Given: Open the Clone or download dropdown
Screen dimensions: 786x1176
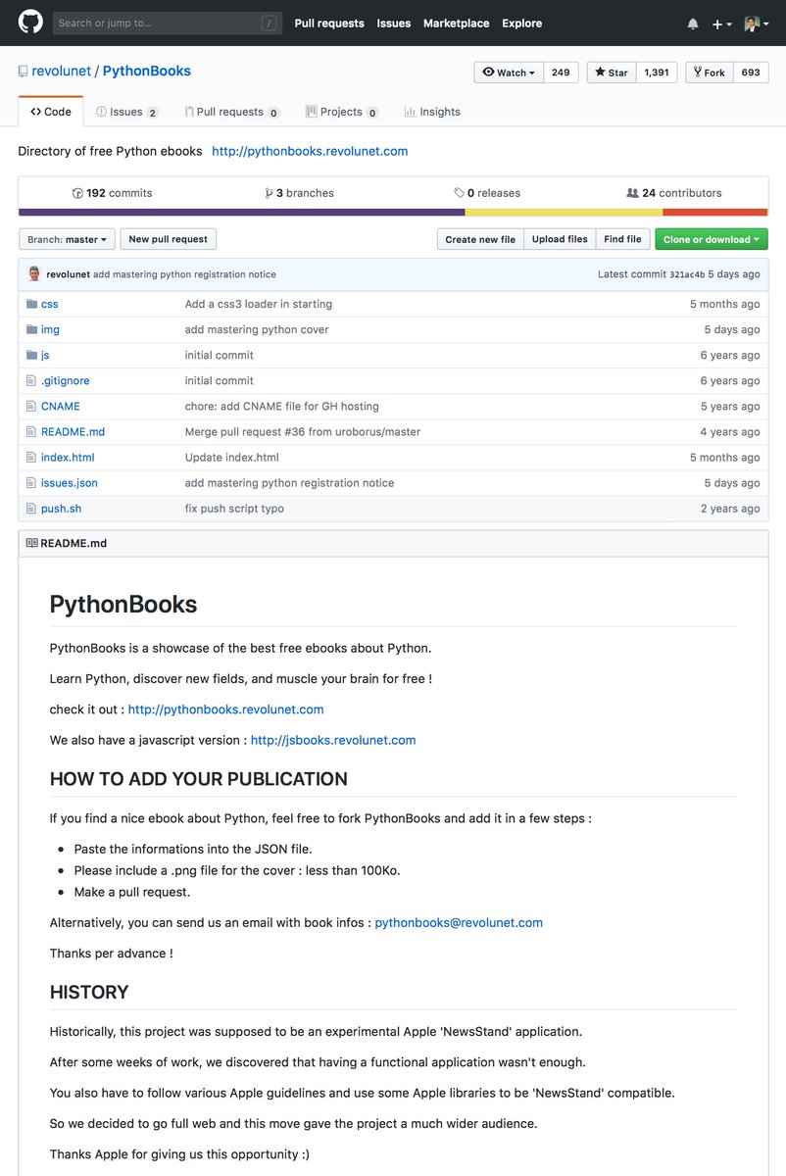Looking at the screenshot, I should click(712, 239).
